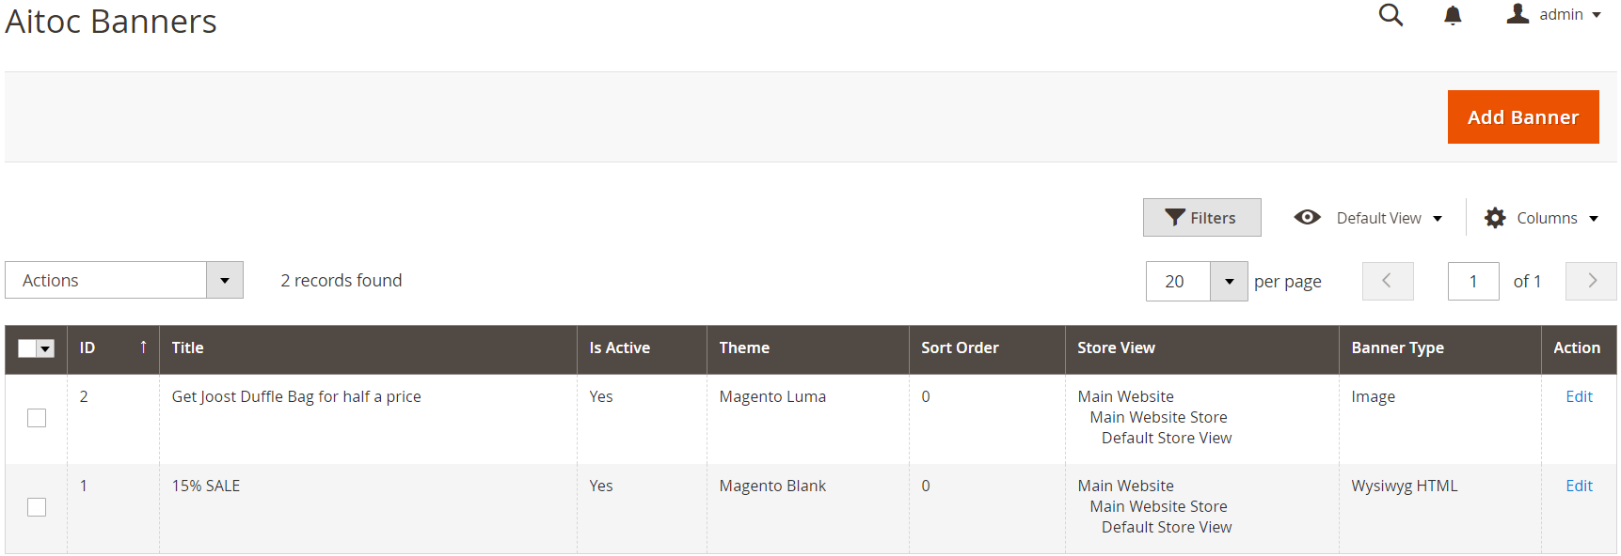Click the current page number field
1621x556 pixels.
tap(1473, 281)
